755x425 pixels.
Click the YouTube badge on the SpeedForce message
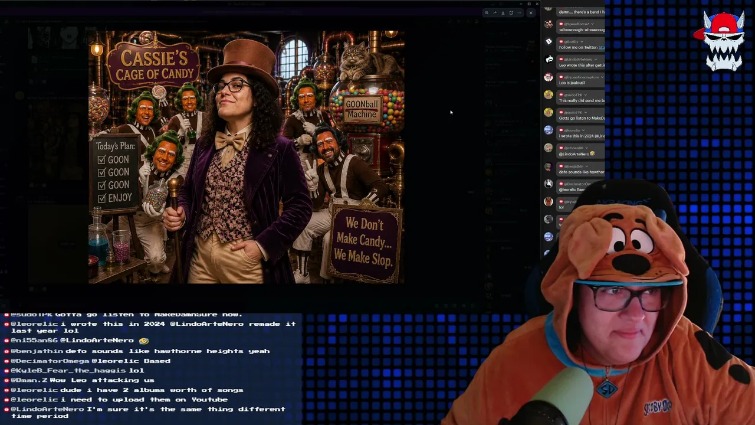[561, 24]
